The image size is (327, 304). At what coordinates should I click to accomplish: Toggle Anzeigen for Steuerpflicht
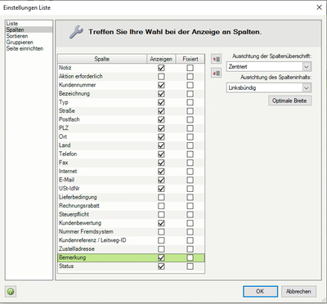pyautogui.click(x=161, y=214)
